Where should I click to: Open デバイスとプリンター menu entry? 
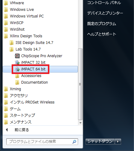coord(105,13)
